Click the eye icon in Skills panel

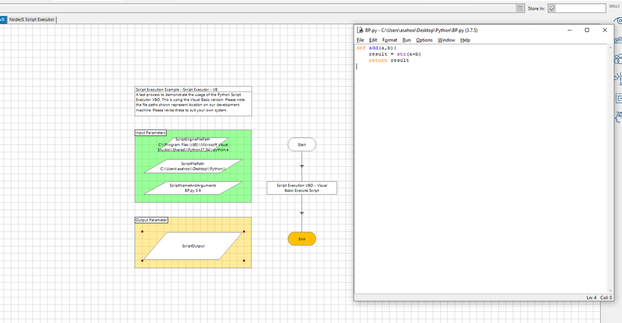618,22
